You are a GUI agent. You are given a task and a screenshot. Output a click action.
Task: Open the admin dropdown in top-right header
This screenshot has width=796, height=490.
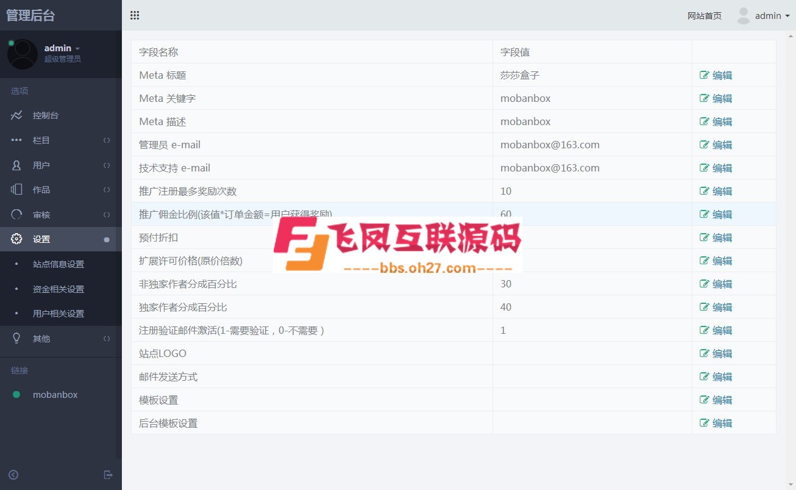[772, 16]
